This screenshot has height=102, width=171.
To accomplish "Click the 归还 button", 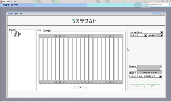I will [x=153, y=86].
